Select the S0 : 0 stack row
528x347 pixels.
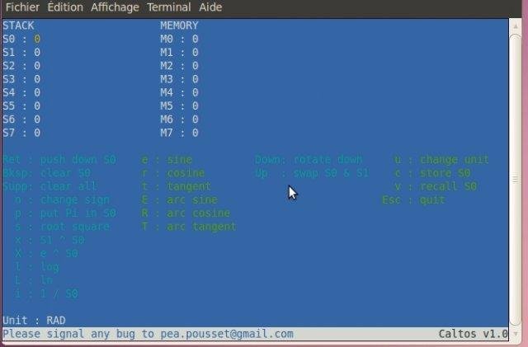[x=21, y=39]
